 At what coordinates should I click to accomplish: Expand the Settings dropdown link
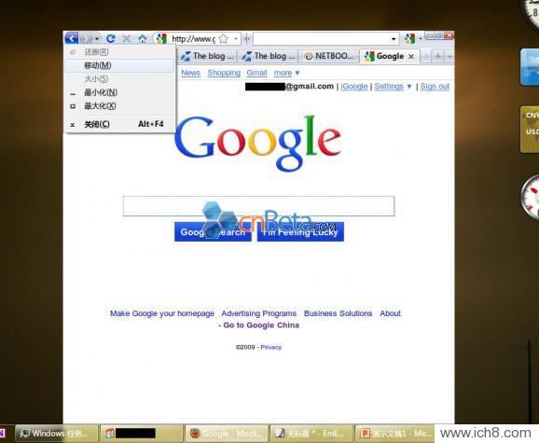click(x=393, y=86)
